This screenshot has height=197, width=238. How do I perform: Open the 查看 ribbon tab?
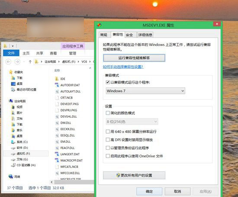pyautogui.click(x=53, y=53)
